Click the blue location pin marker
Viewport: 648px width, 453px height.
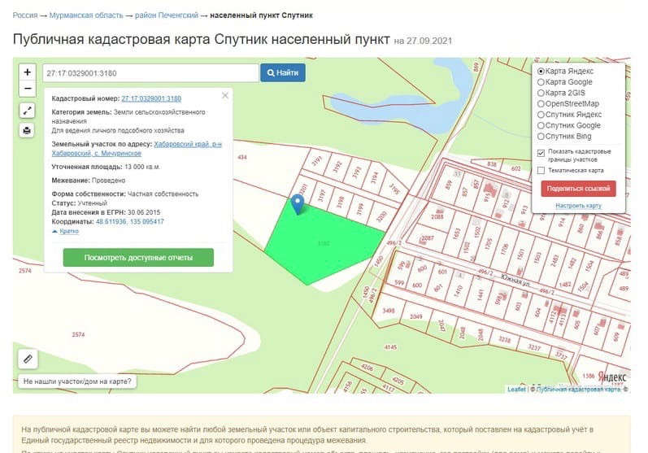click(297, 204)
